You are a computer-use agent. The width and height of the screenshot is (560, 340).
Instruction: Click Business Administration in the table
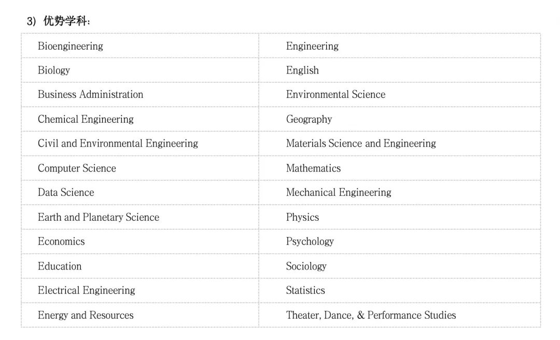coord(90,95)
